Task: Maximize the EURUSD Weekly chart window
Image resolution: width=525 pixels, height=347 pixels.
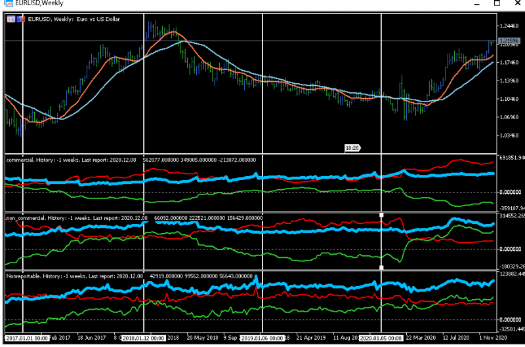Action: (x=497, y=3)
